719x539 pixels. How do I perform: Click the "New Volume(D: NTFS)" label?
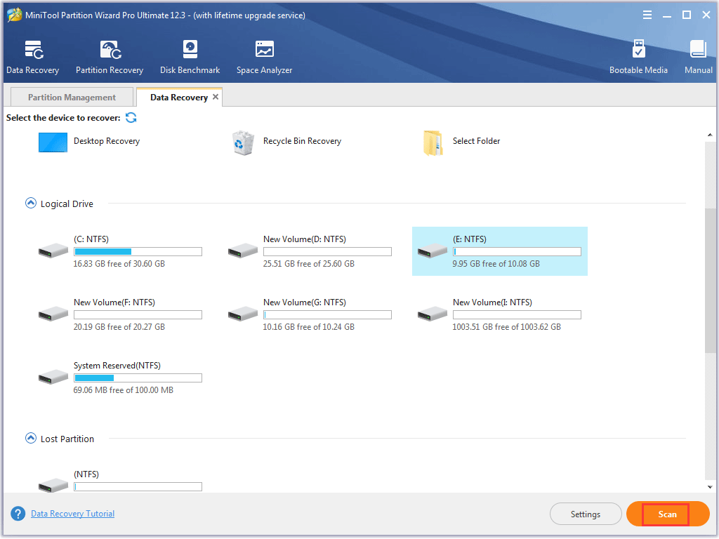[x=305, y=239]
